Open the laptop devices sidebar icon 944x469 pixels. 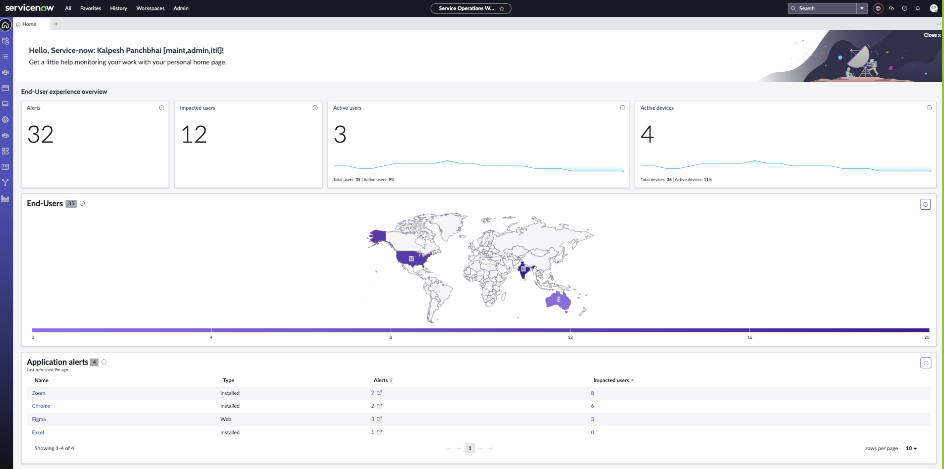(6, 103)
